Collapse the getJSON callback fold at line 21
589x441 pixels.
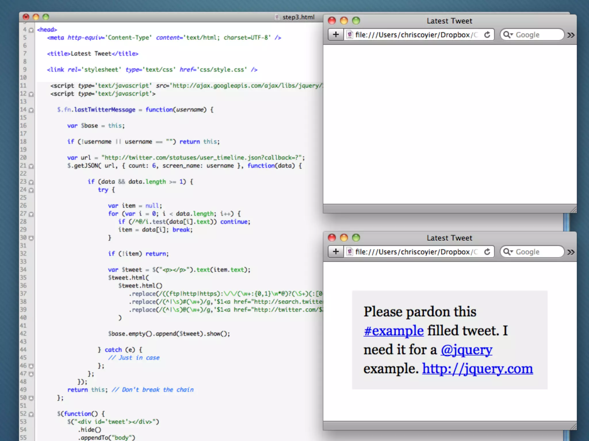point(31,166)
